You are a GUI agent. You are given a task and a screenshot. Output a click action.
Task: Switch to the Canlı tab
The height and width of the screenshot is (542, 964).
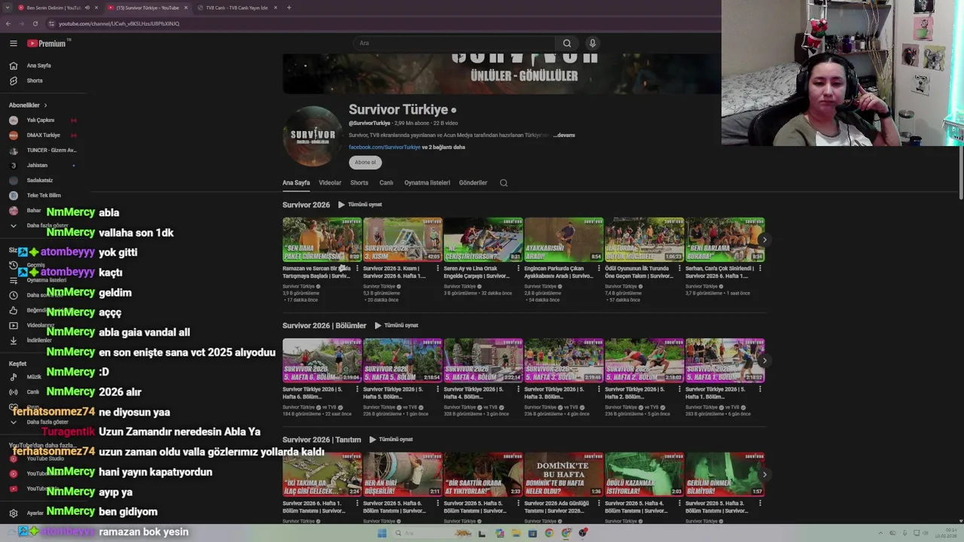[x=386, y=183]
